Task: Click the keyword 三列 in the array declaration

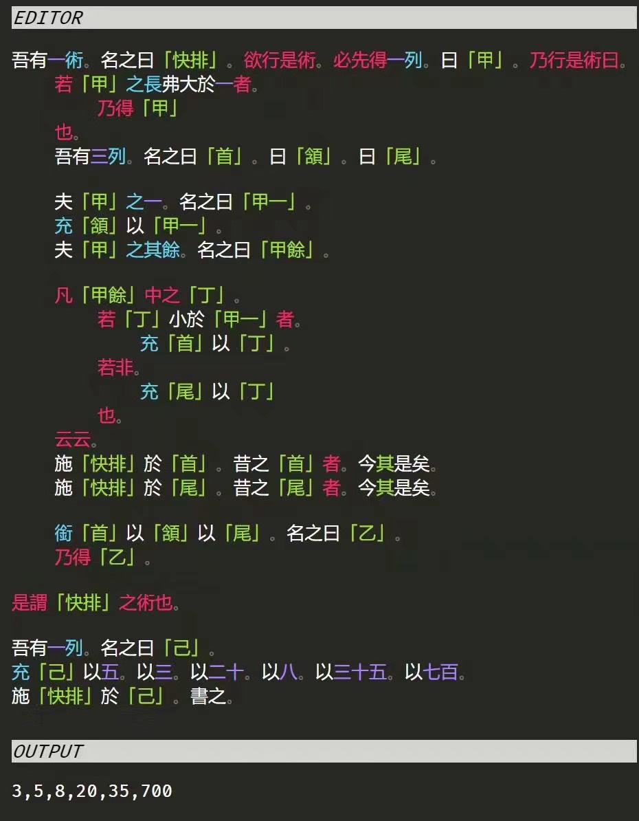Action: [x=108, y=156]
